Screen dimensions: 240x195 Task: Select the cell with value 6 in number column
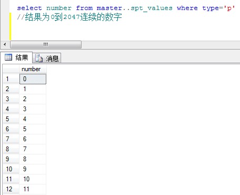click(33, 139)
